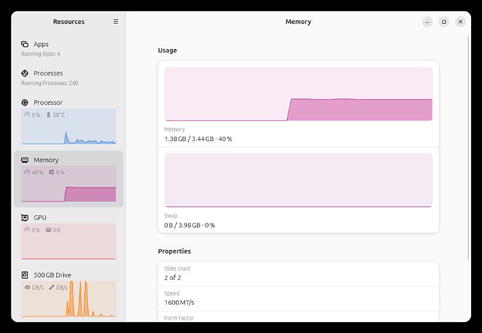Maximize the Resources window

[444, 22]
